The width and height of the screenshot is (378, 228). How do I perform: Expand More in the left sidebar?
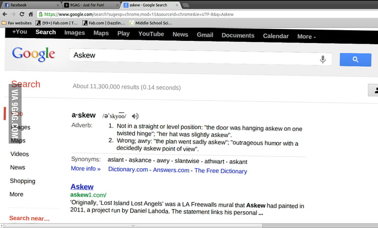point(16,194)
